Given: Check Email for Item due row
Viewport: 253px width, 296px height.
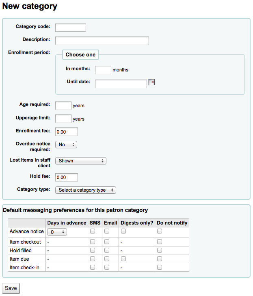Looking at the screenshot, I should tap(107, 259).
